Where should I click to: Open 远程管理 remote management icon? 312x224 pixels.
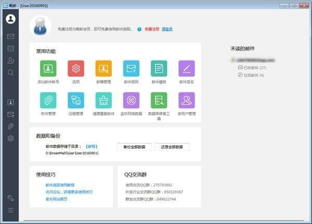(x=76, y=100)
